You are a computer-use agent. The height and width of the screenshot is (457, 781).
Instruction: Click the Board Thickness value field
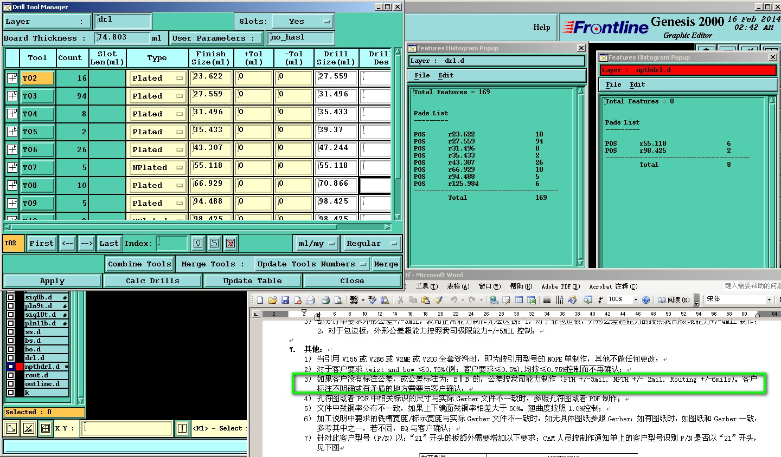point(122,38)
